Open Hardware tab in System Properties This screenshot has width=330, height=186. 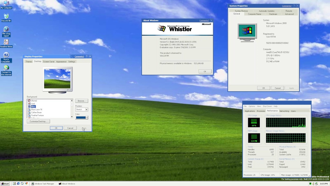coord(273,14)
